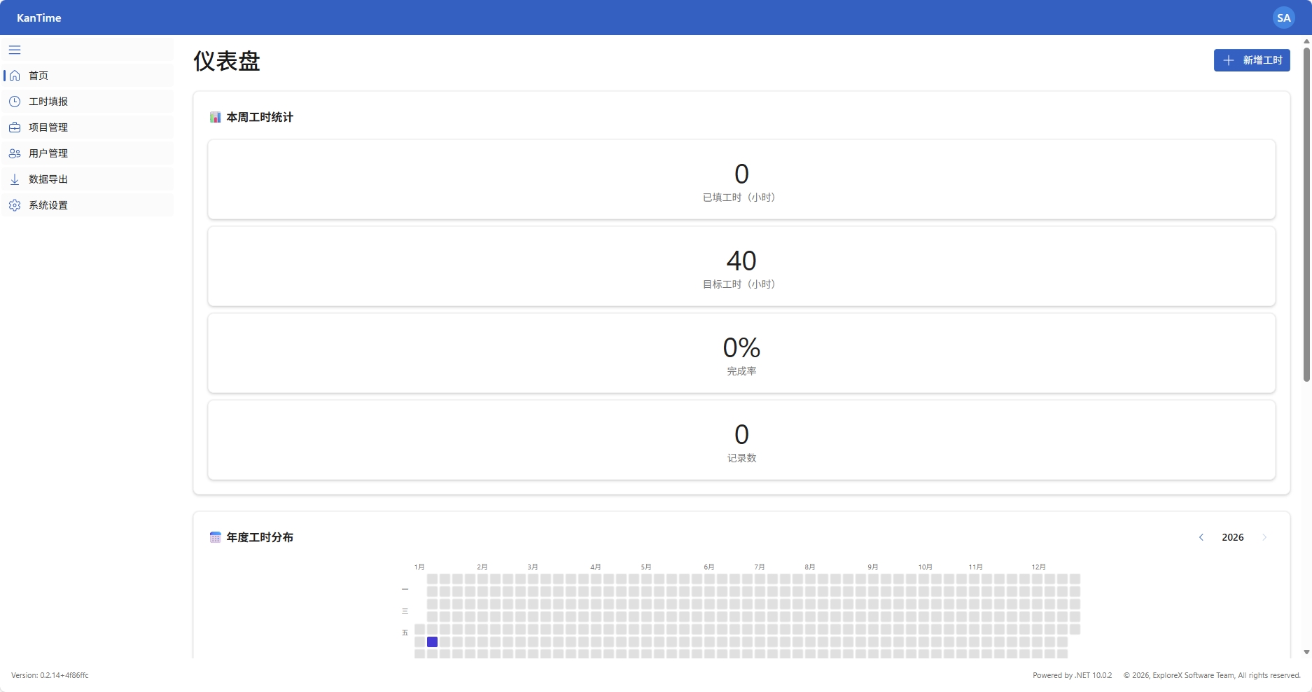The image size is (1312, 692).
Task: Toggle the hamburger sidebar menu
Action: click(x=15, y=50)
